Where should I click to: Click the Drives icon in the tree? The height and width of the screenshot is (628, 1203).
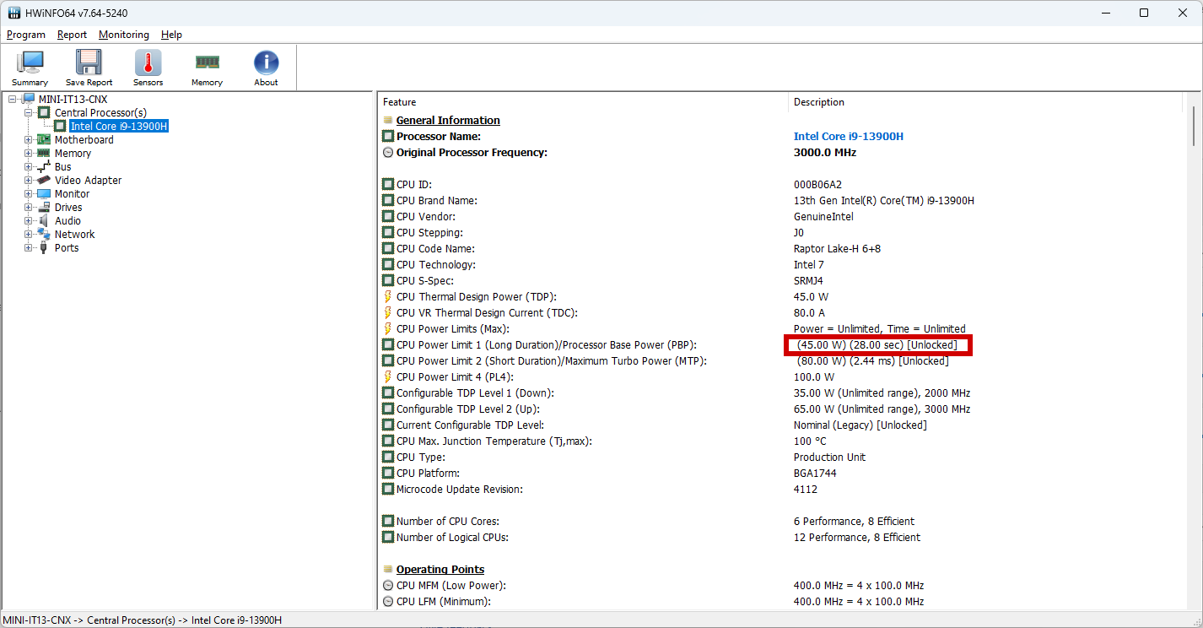click(44, 208)
